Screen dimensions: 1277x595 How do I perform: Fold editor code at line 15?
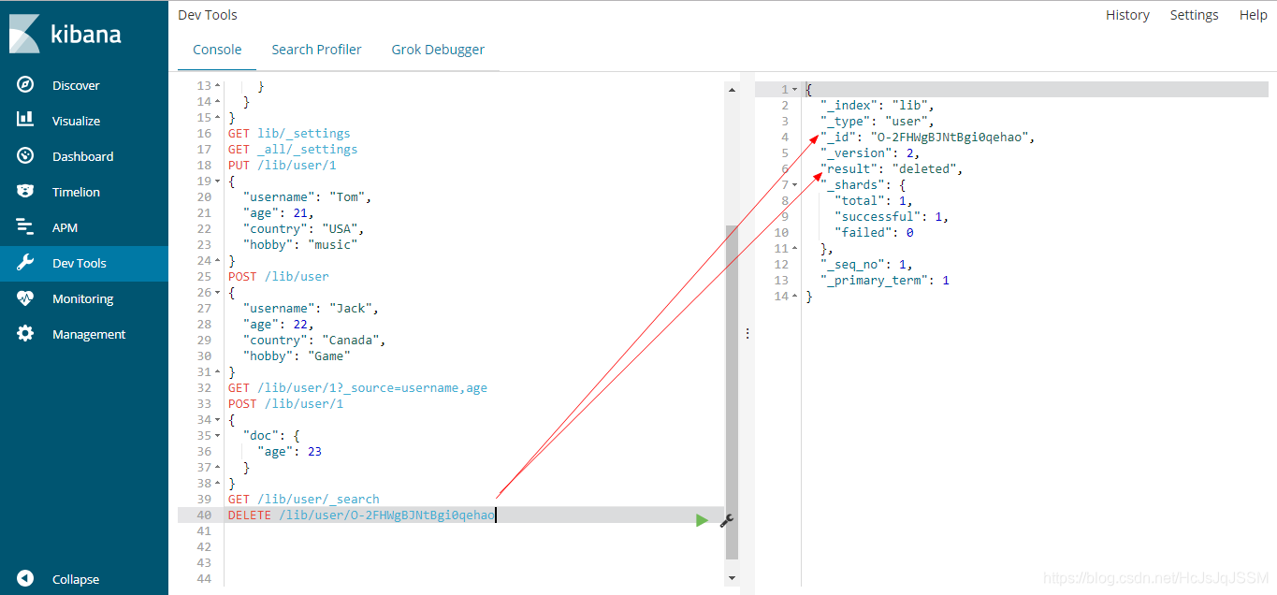[x=218, y=118]
